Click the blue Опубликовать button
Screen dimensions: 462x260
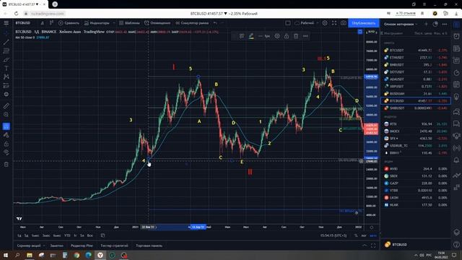click(364, 23)
